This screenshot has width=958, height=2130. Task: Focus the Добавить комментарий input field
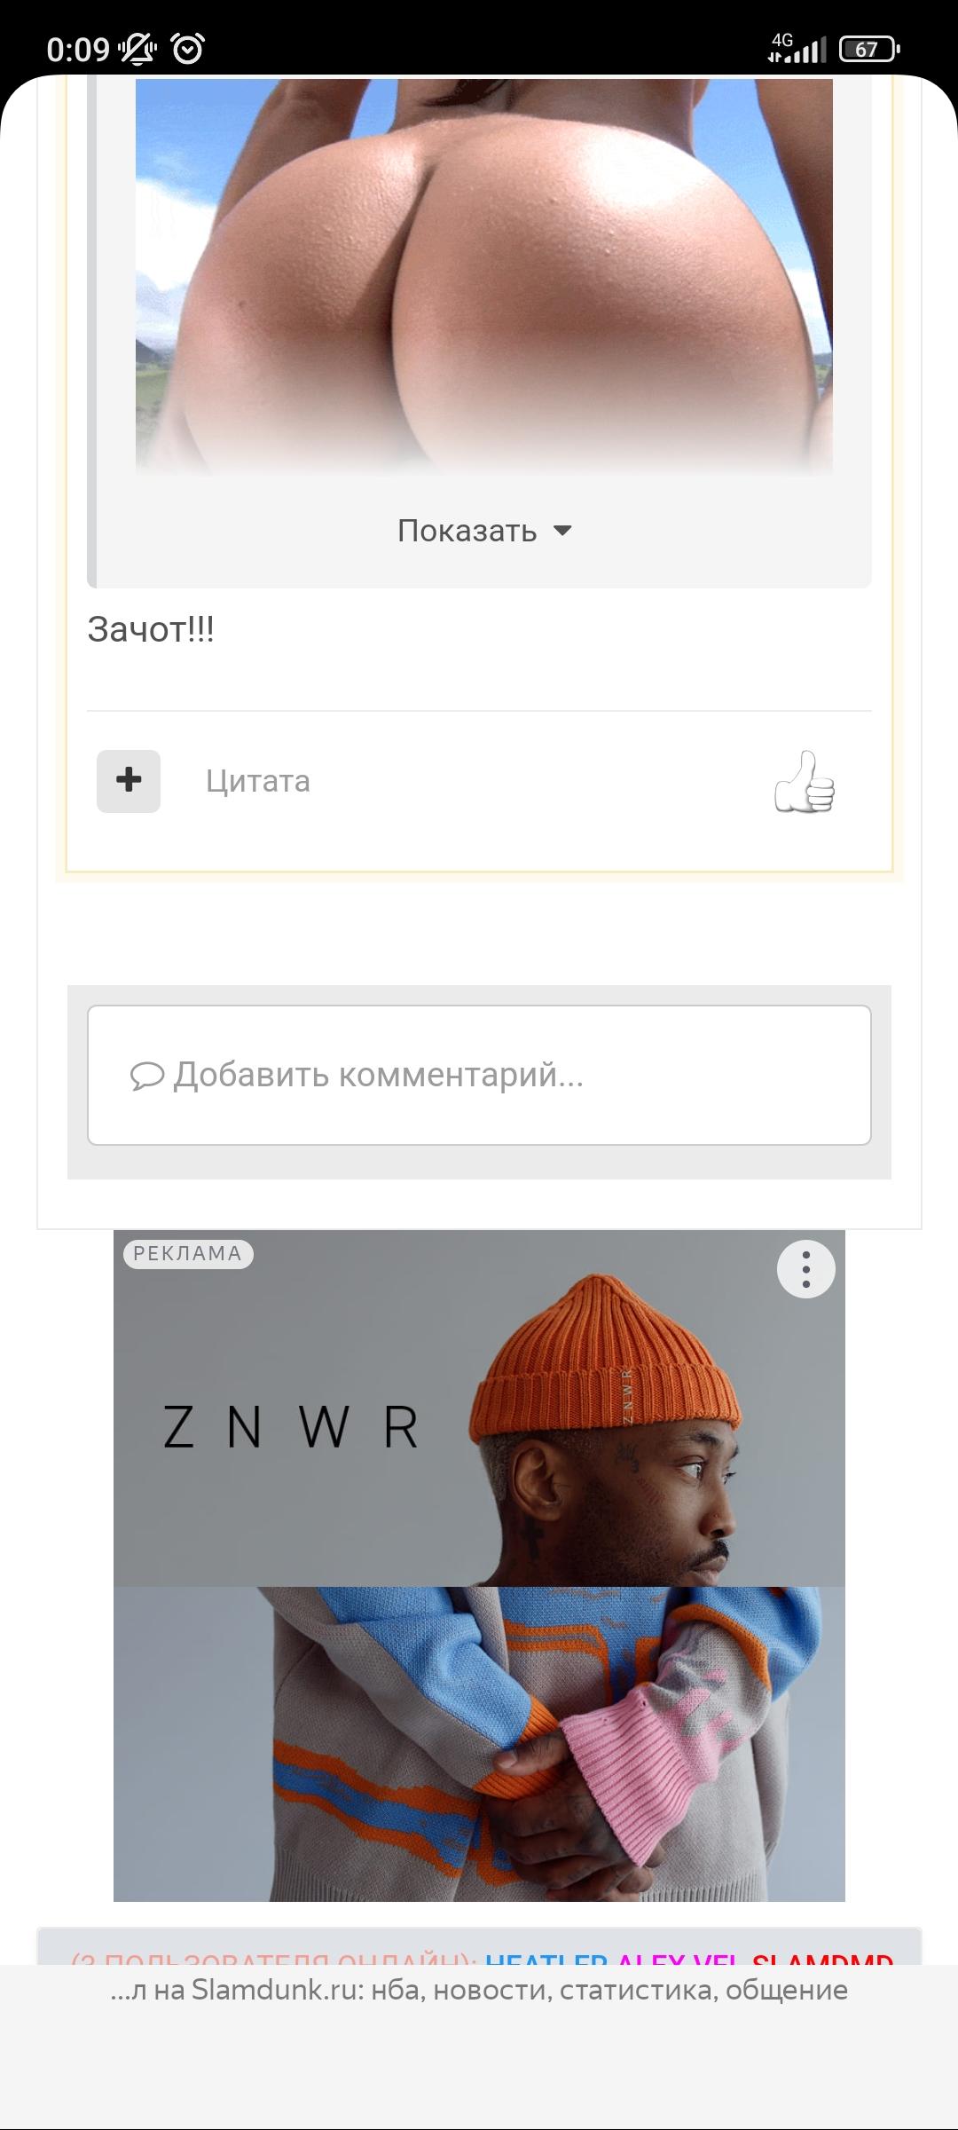479,1075
